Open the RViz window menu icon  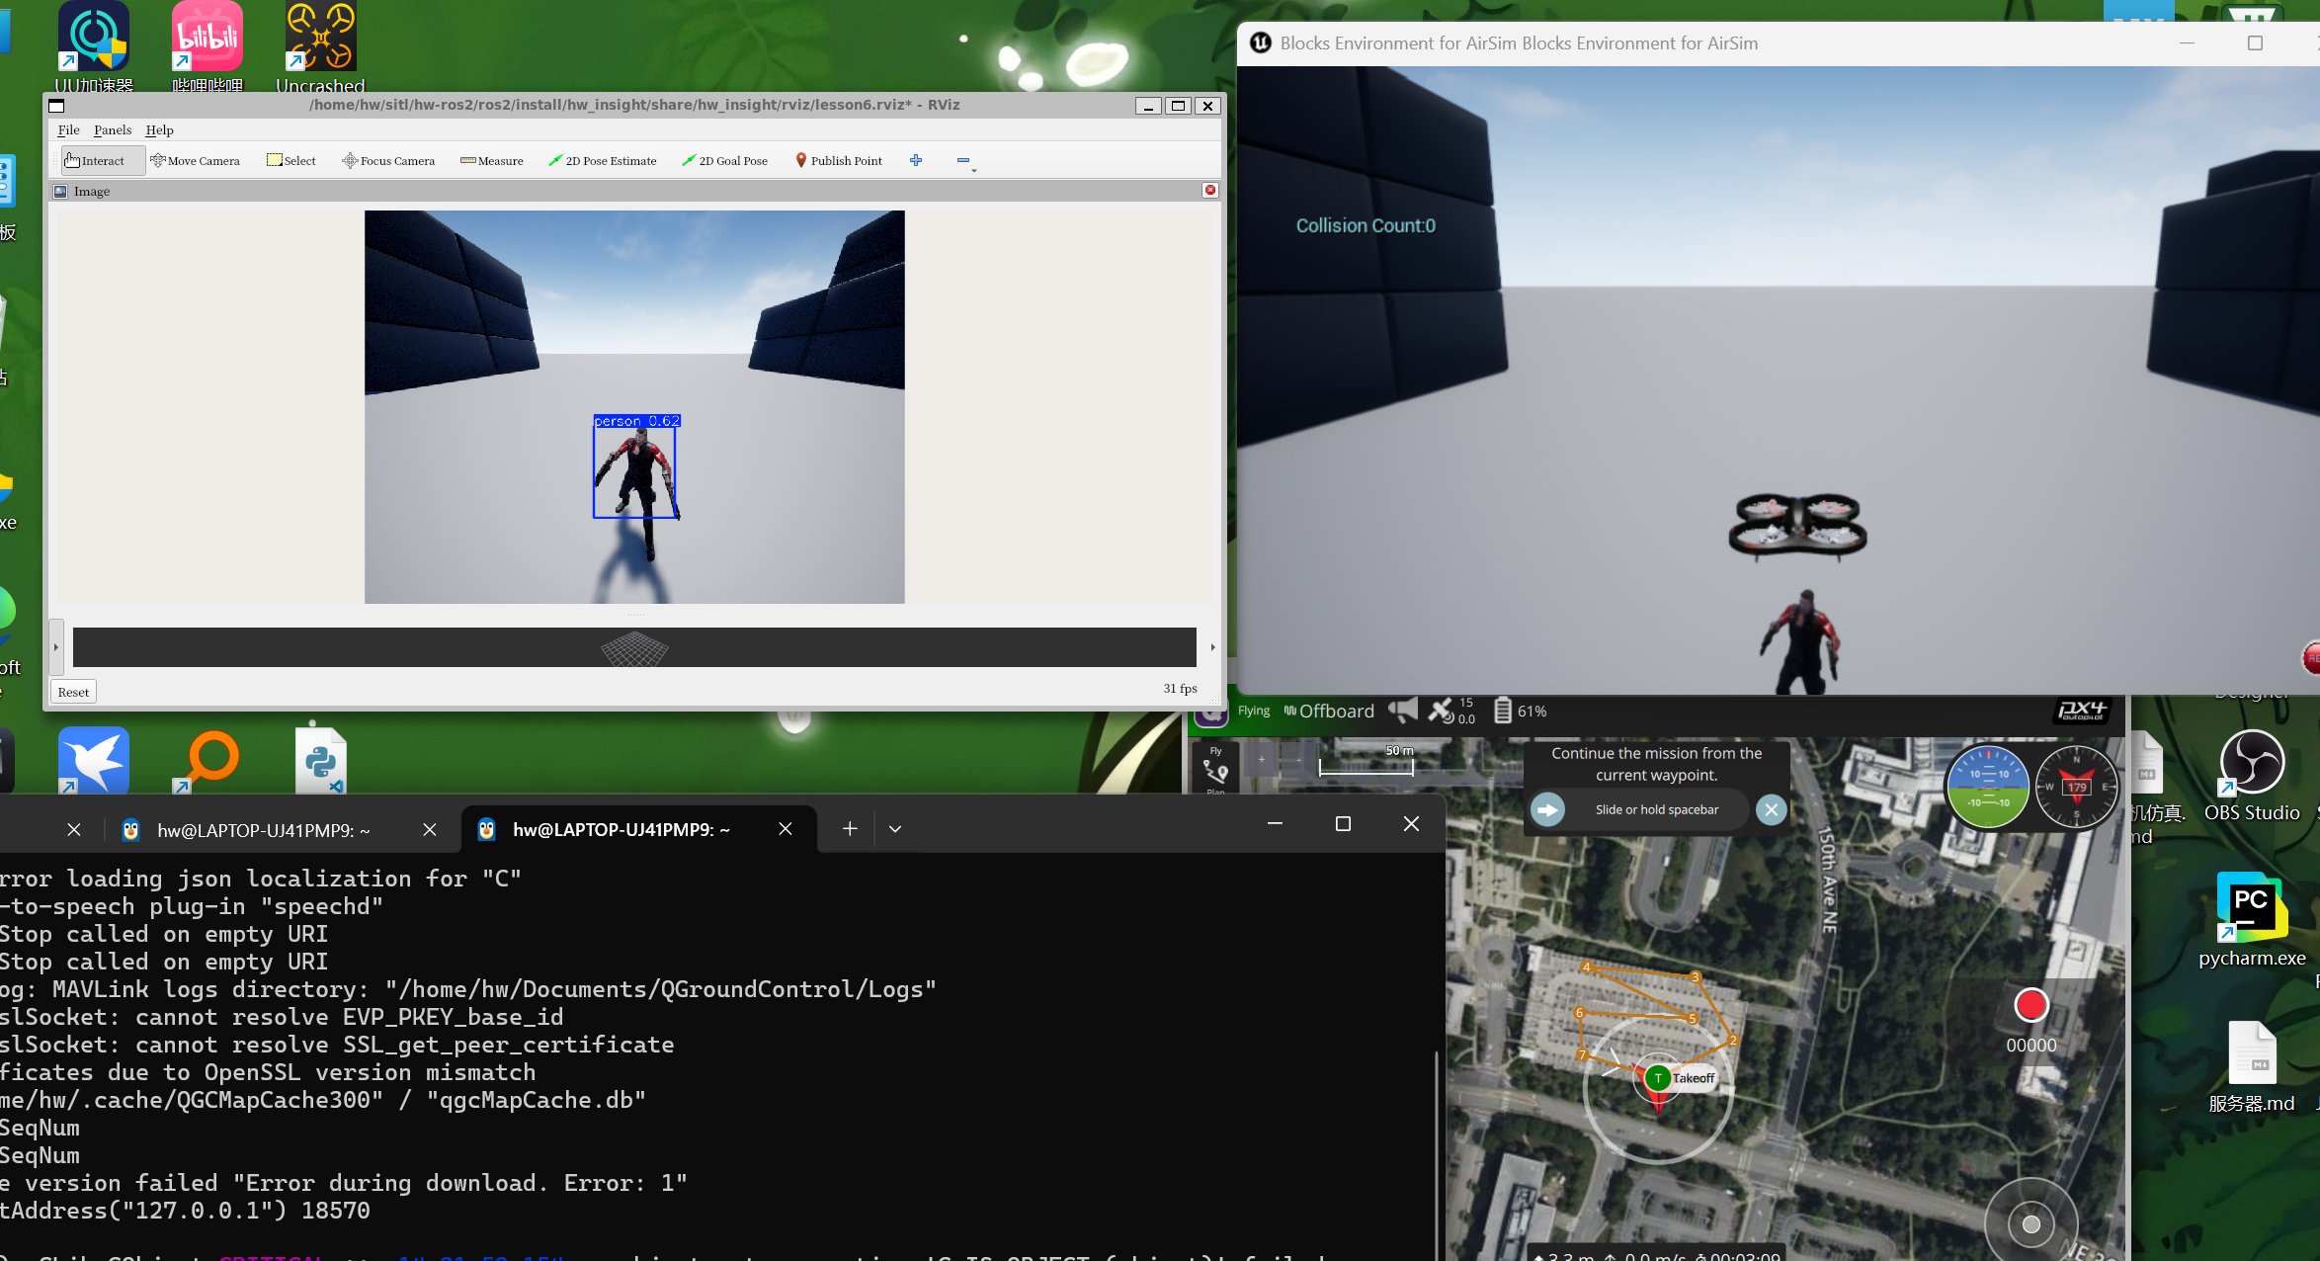[x=56, y=106]
